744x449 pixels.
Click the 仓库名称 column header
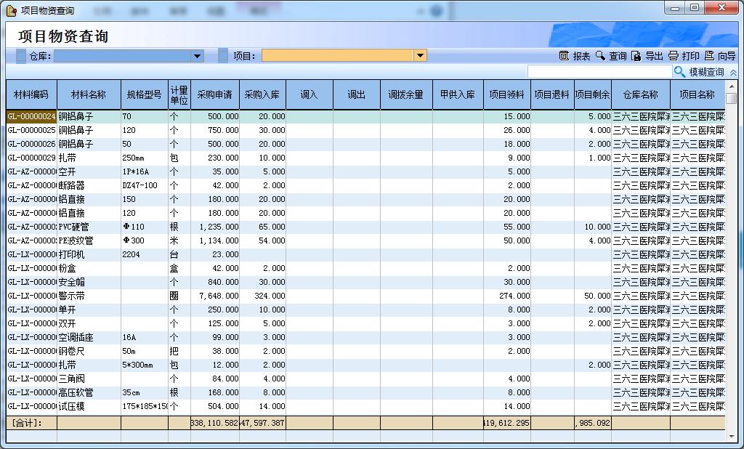[x=640, y=94]
